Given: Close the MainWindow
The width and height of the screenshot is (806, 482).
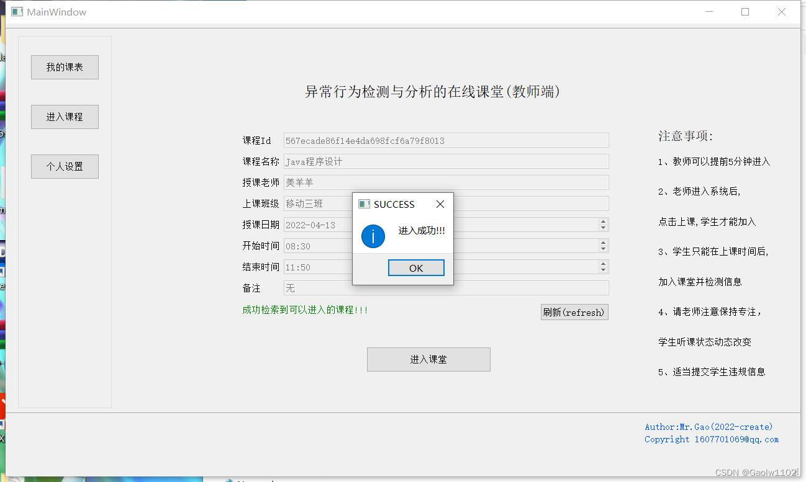Looking at the screenshot, I should 782,12.
